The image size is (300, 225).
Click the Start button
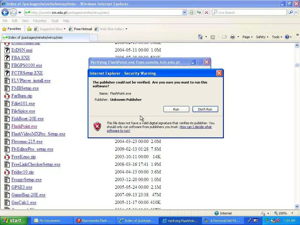tap(14, 221)
